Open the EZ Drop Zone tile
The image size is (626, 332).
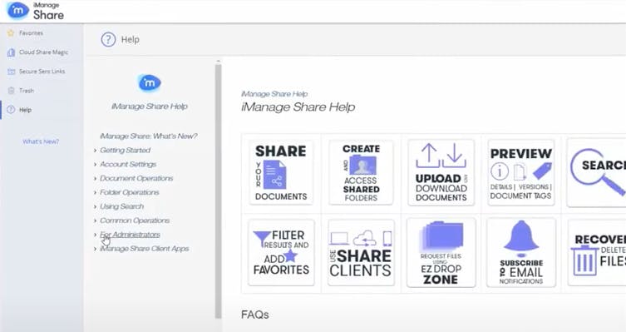coord(441,252)
